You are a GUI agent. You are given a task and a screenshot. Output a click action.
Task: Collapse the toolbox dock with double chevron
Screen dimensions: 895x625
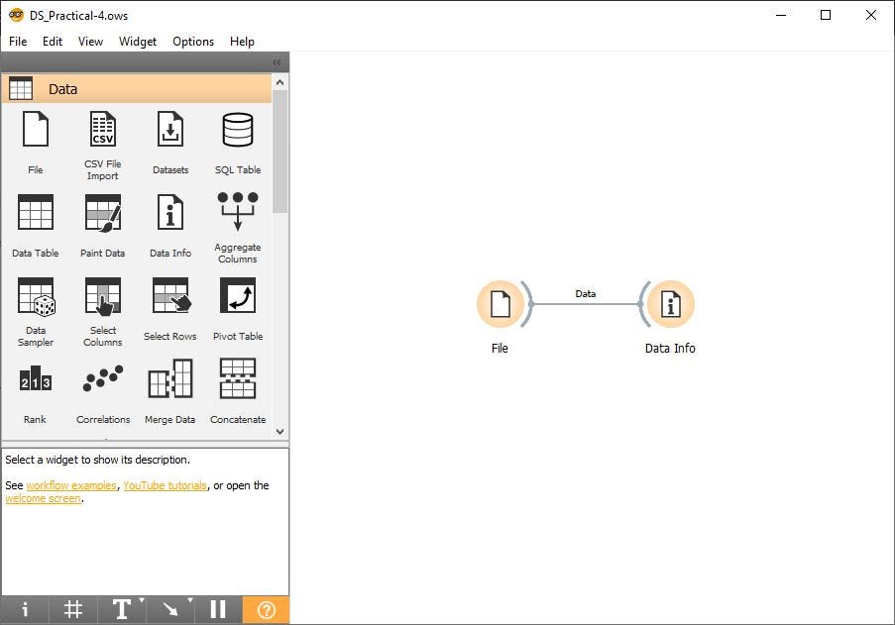277,62
